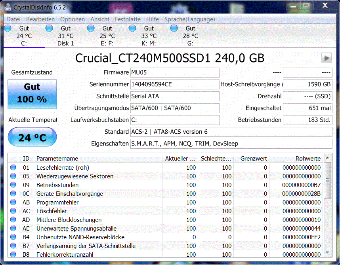Minimize the CrystalDiskInfo window
This screenshot has height=265, width=340.
[294, 6]
